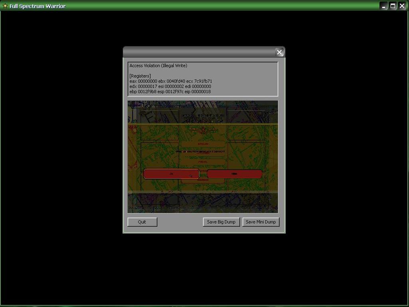Click Save Big Dump button
409x307 pixels.
[x=221, y=222]
